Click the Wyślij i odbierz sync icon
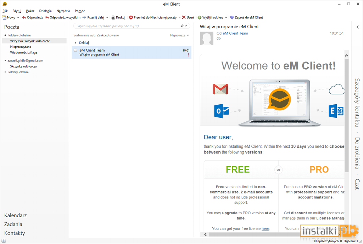Screen dimensions: 363x244 (x=199, y=18)
